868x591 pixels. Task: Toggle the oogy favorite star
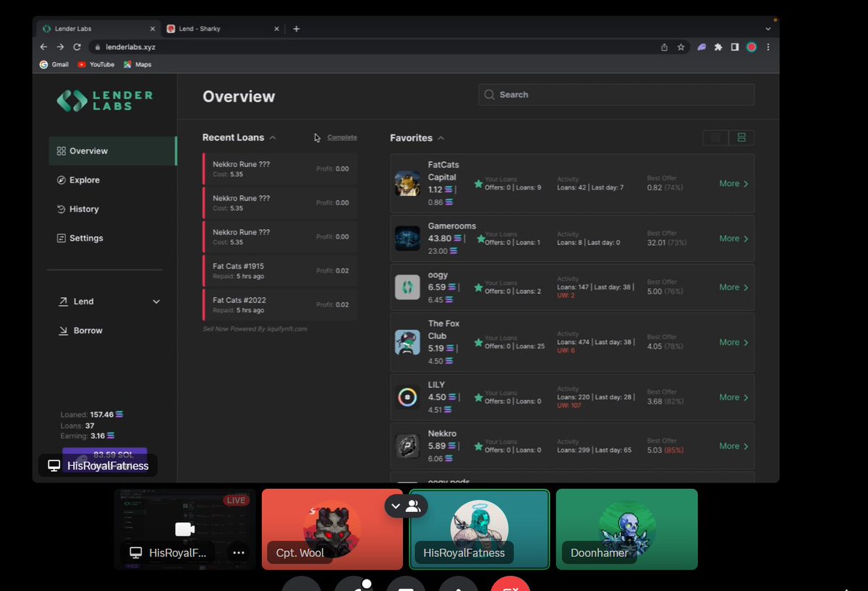pos(478,287)
